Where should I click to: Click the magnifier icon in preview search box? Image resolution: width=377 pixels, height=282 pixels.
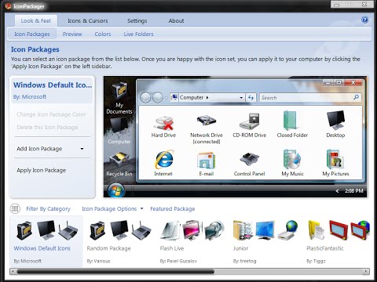coord(356,97)
